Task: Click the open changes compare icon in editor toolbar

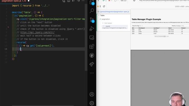Action: click(64, 1)
